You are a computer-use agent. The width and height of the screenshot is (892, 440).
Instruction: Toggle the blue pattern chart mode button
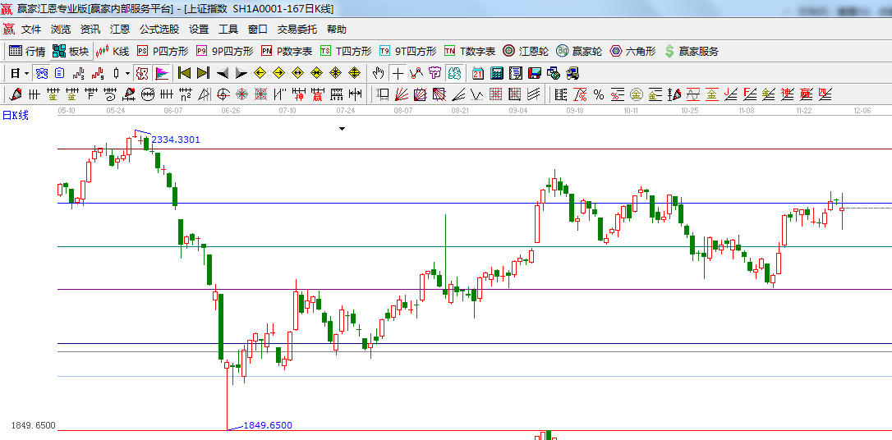coord(41,73)
